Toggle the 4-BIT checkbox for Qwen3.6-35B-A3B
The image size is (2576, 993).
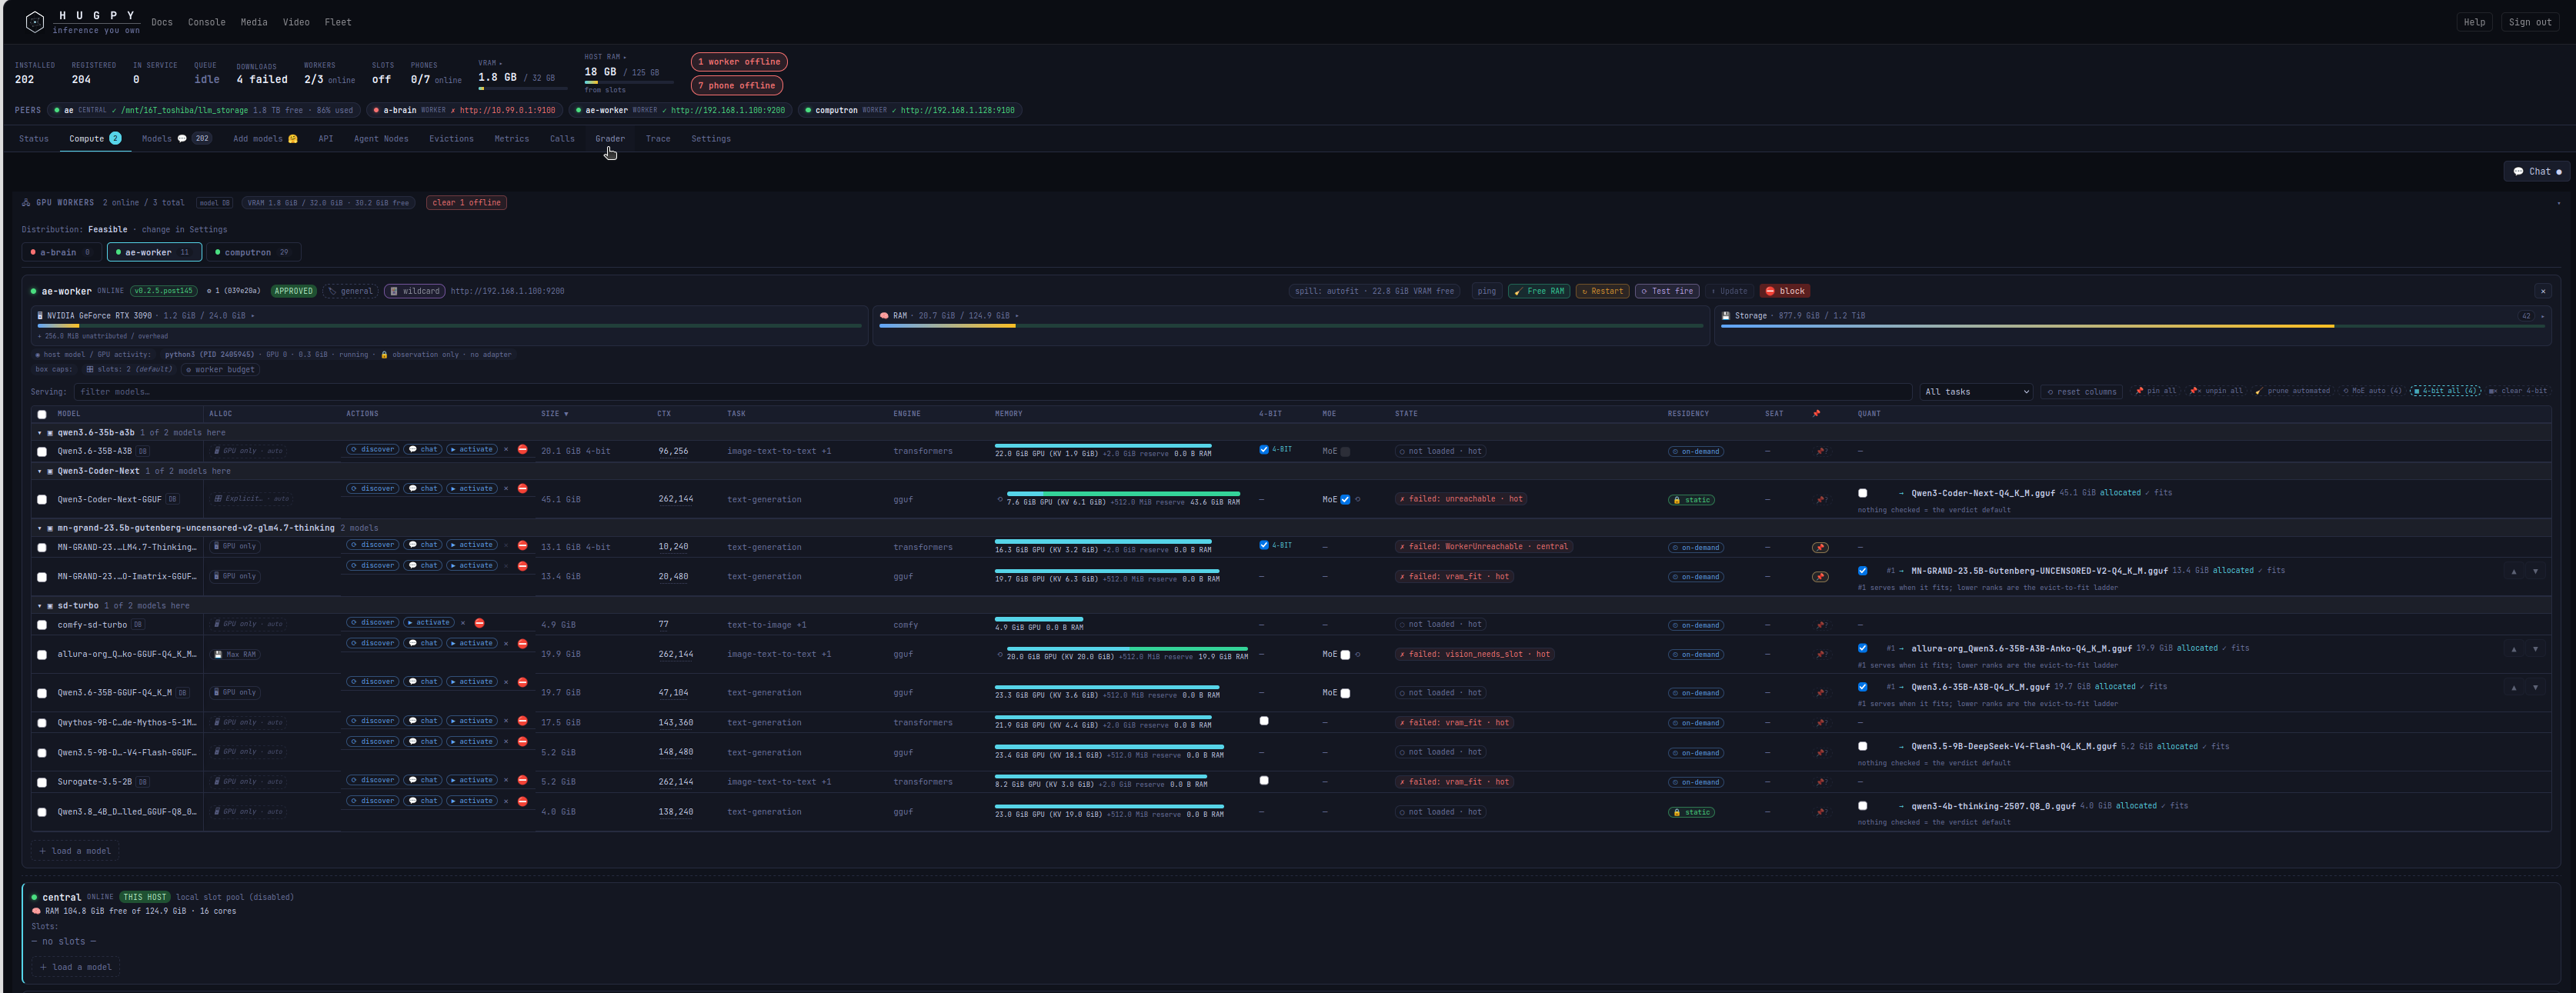click(x=1264, y=450)
